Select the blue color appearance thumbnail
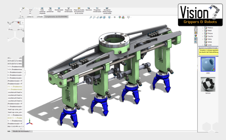This screenshot has height=140, width=226. click(208, 64)
